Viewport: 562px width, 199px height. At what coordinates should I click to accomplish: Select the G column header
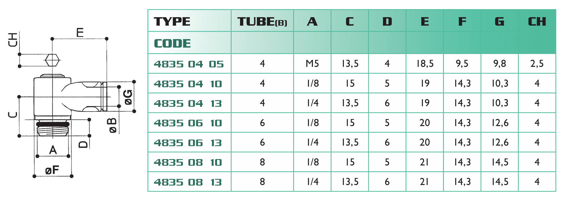(x=499, y=21)
